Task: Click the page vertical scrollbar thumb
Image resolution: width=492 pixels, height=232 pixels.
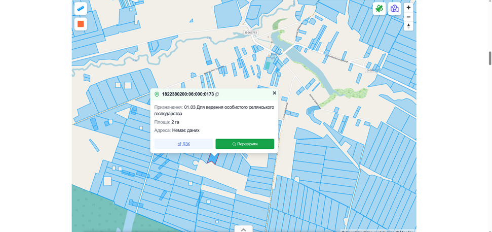Action: (490, 58)
